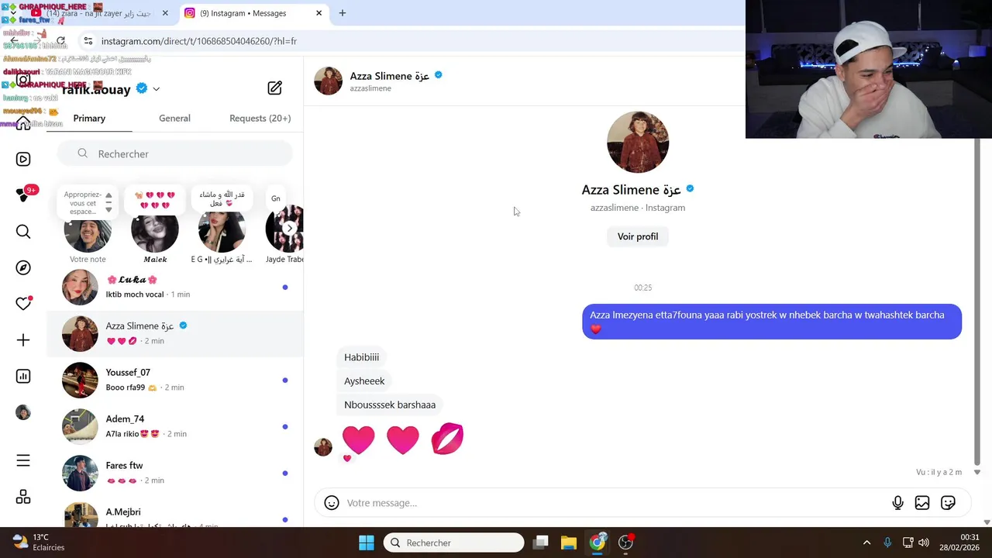The image size is (992, 558).
Task: Click the 'Aysheeek' message bubble
Action: coord(364,381)
